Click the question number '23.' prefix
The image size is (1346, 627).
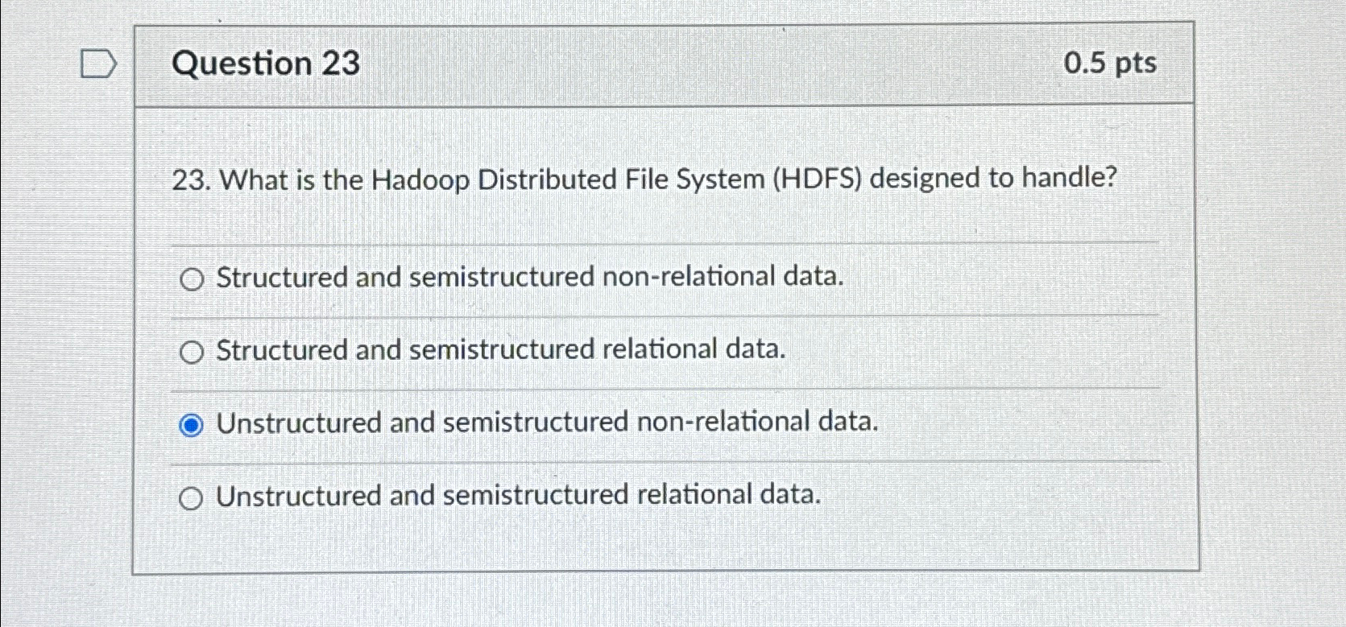(193, 179)
